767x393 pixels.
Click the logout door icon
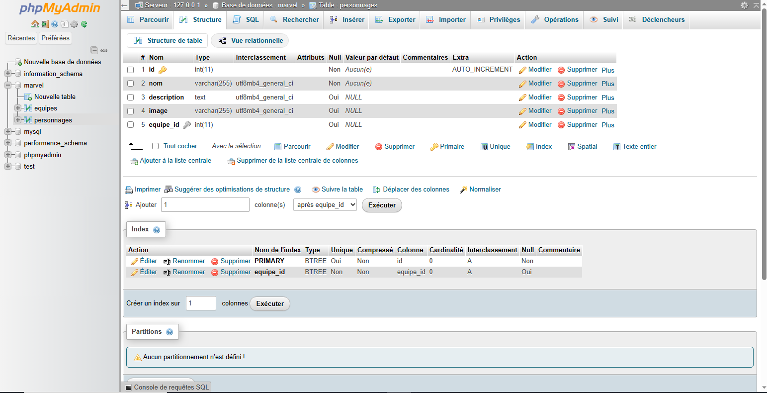[x=45, y=24]
